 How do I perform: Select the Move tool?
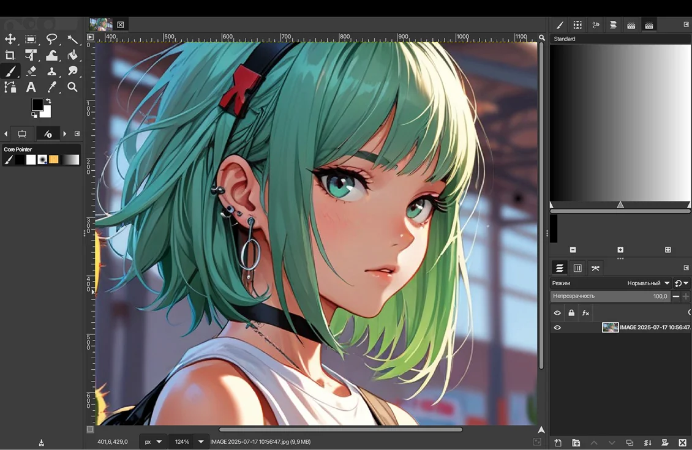click(x=10, y=39)
